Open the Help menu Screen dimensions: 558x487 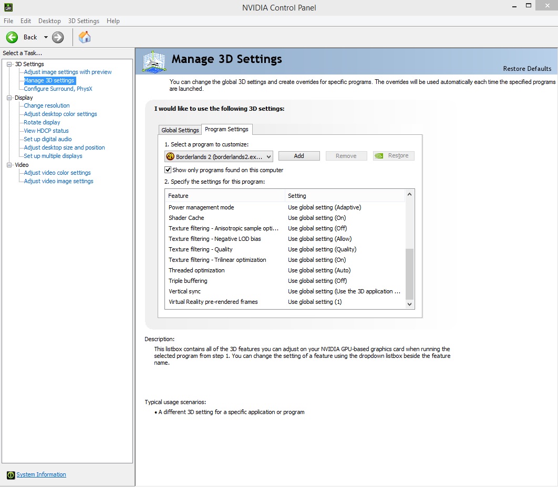[113, 21]
